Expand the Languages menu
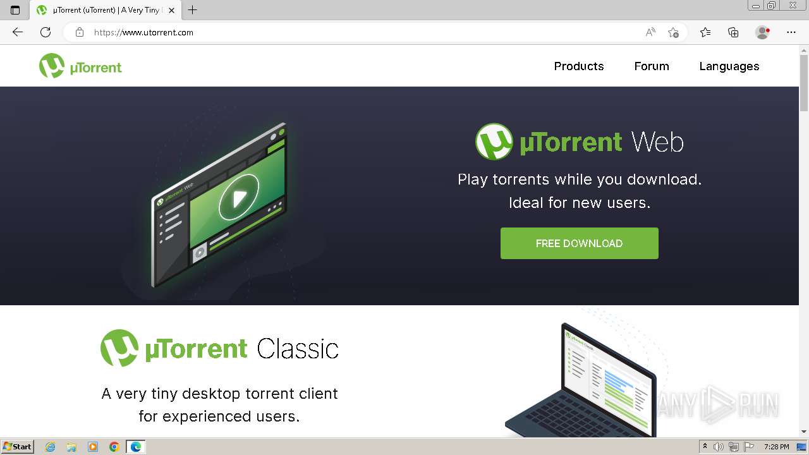The image size is (809, 455). [x=729, y=66]
